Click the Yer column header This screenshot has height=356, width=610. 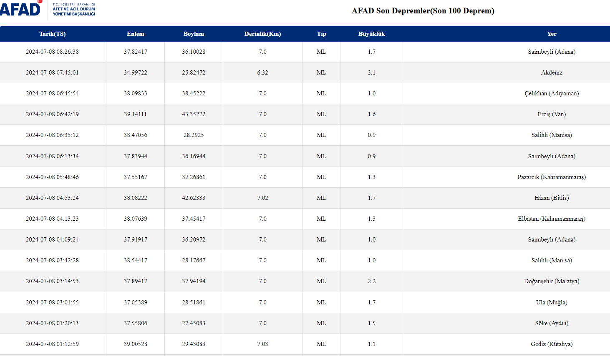coord(552,34)
